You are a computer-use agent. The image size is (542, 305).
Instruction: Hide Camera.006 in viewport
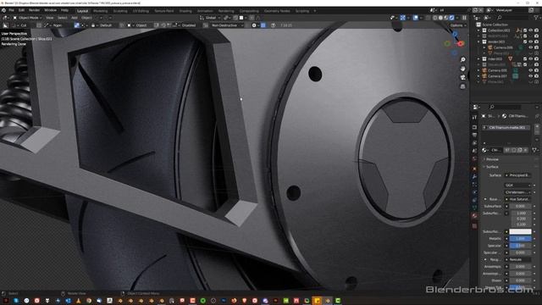pos(531,47)
